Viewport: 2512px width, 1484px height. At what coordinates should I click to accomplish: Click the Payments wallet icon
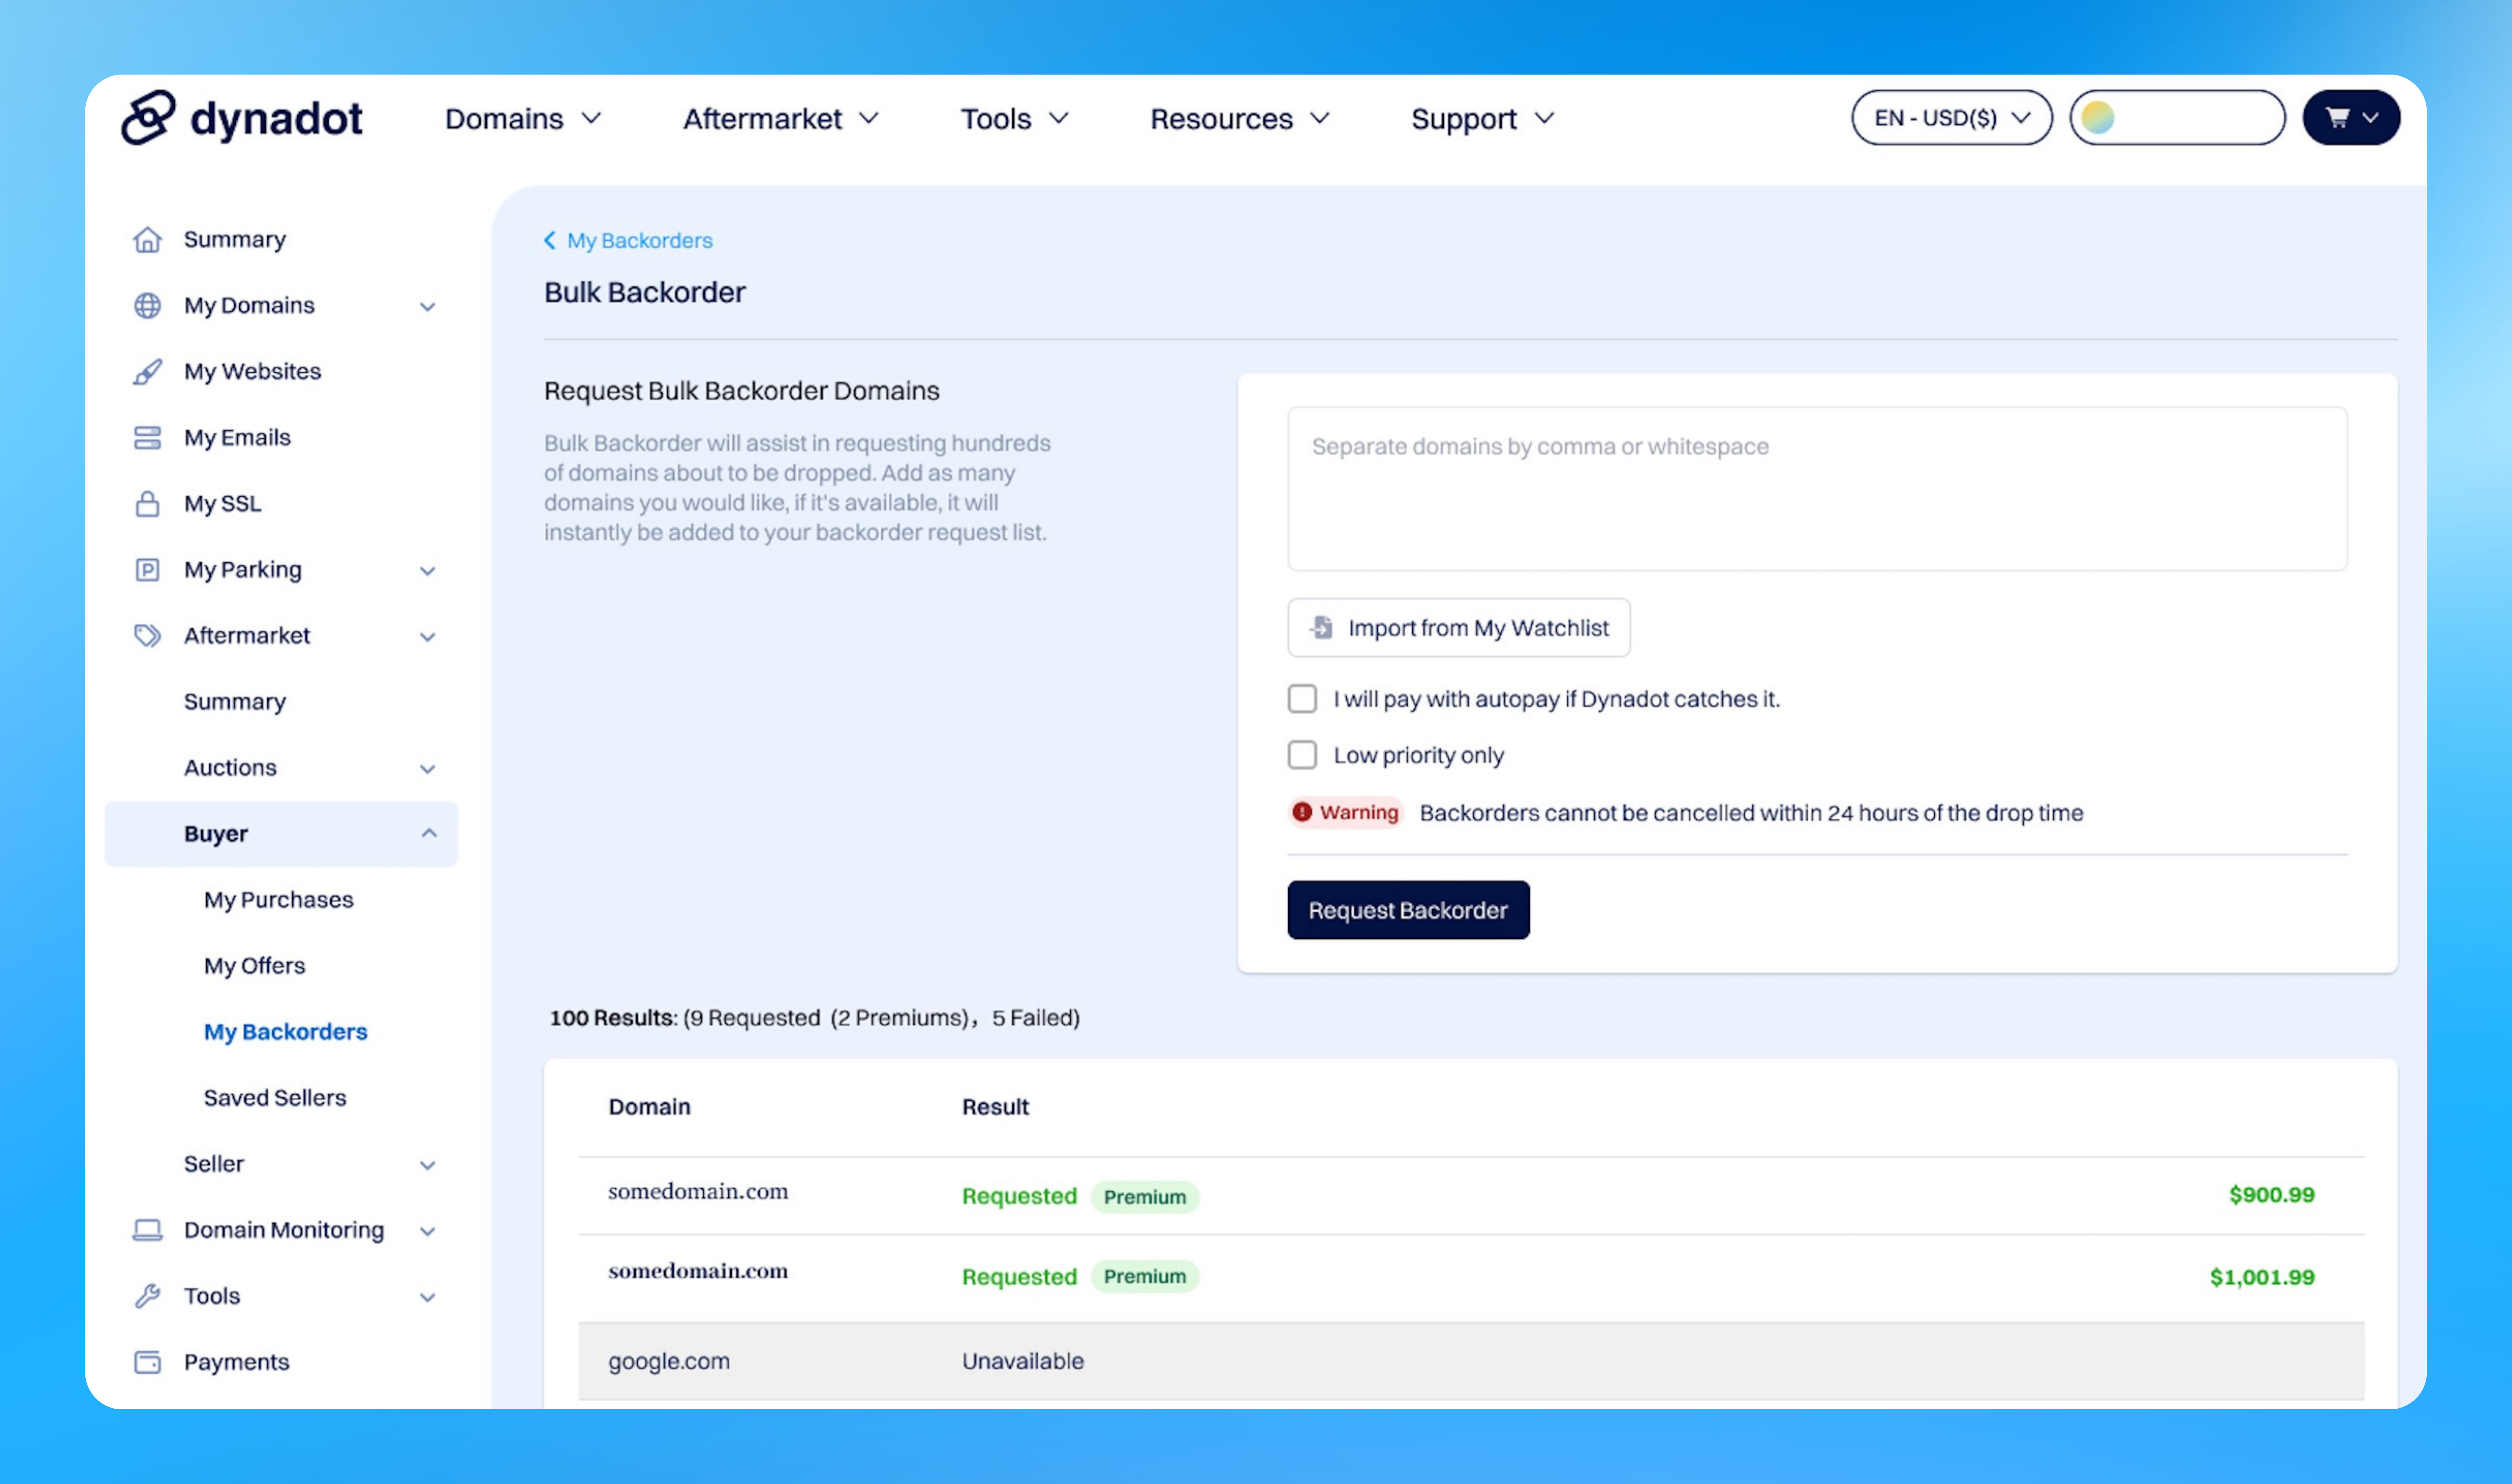click(147, 1362)
